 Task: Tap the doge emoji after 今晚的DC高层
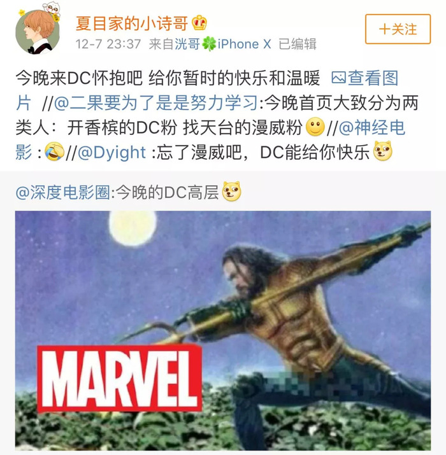(x=231, y=192)
